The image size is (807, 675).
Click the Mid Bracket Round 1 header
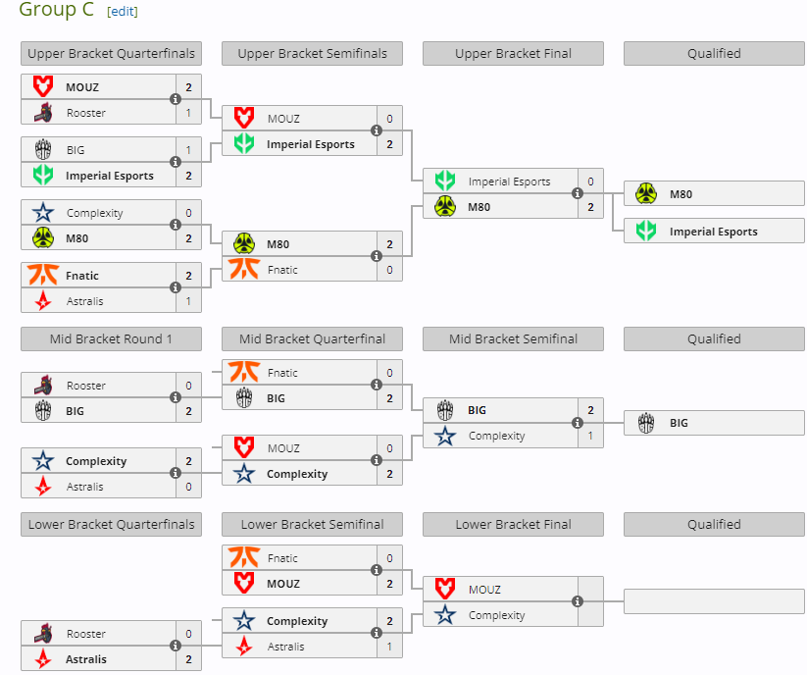tap(111, 339)
